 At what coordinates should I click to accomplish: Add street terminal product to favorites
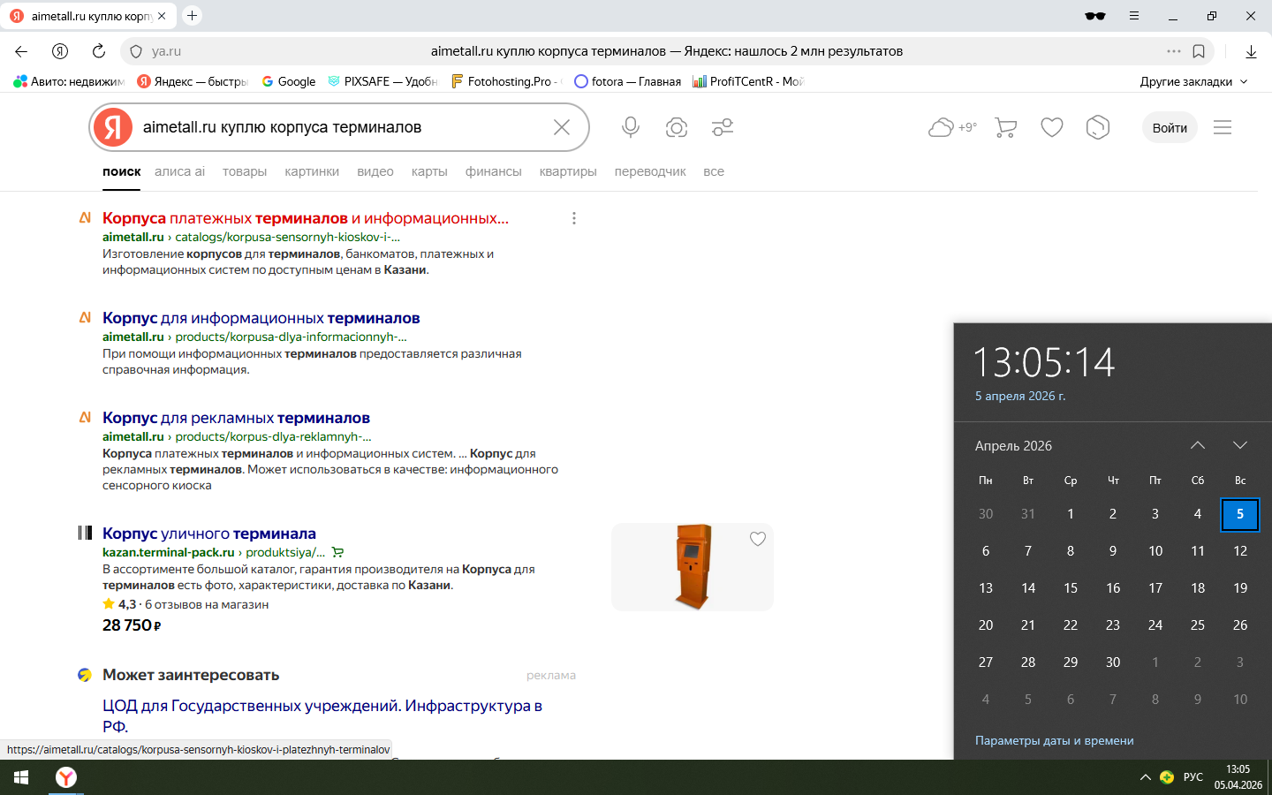click(x=757, y=539)
